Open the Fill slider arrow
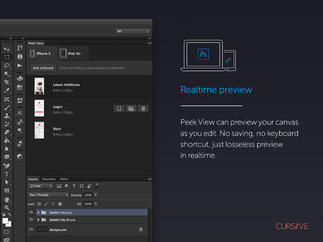Image resolution: width=323 pixels, height=242 pixels. pyautogui.click(x=96, y=204)
